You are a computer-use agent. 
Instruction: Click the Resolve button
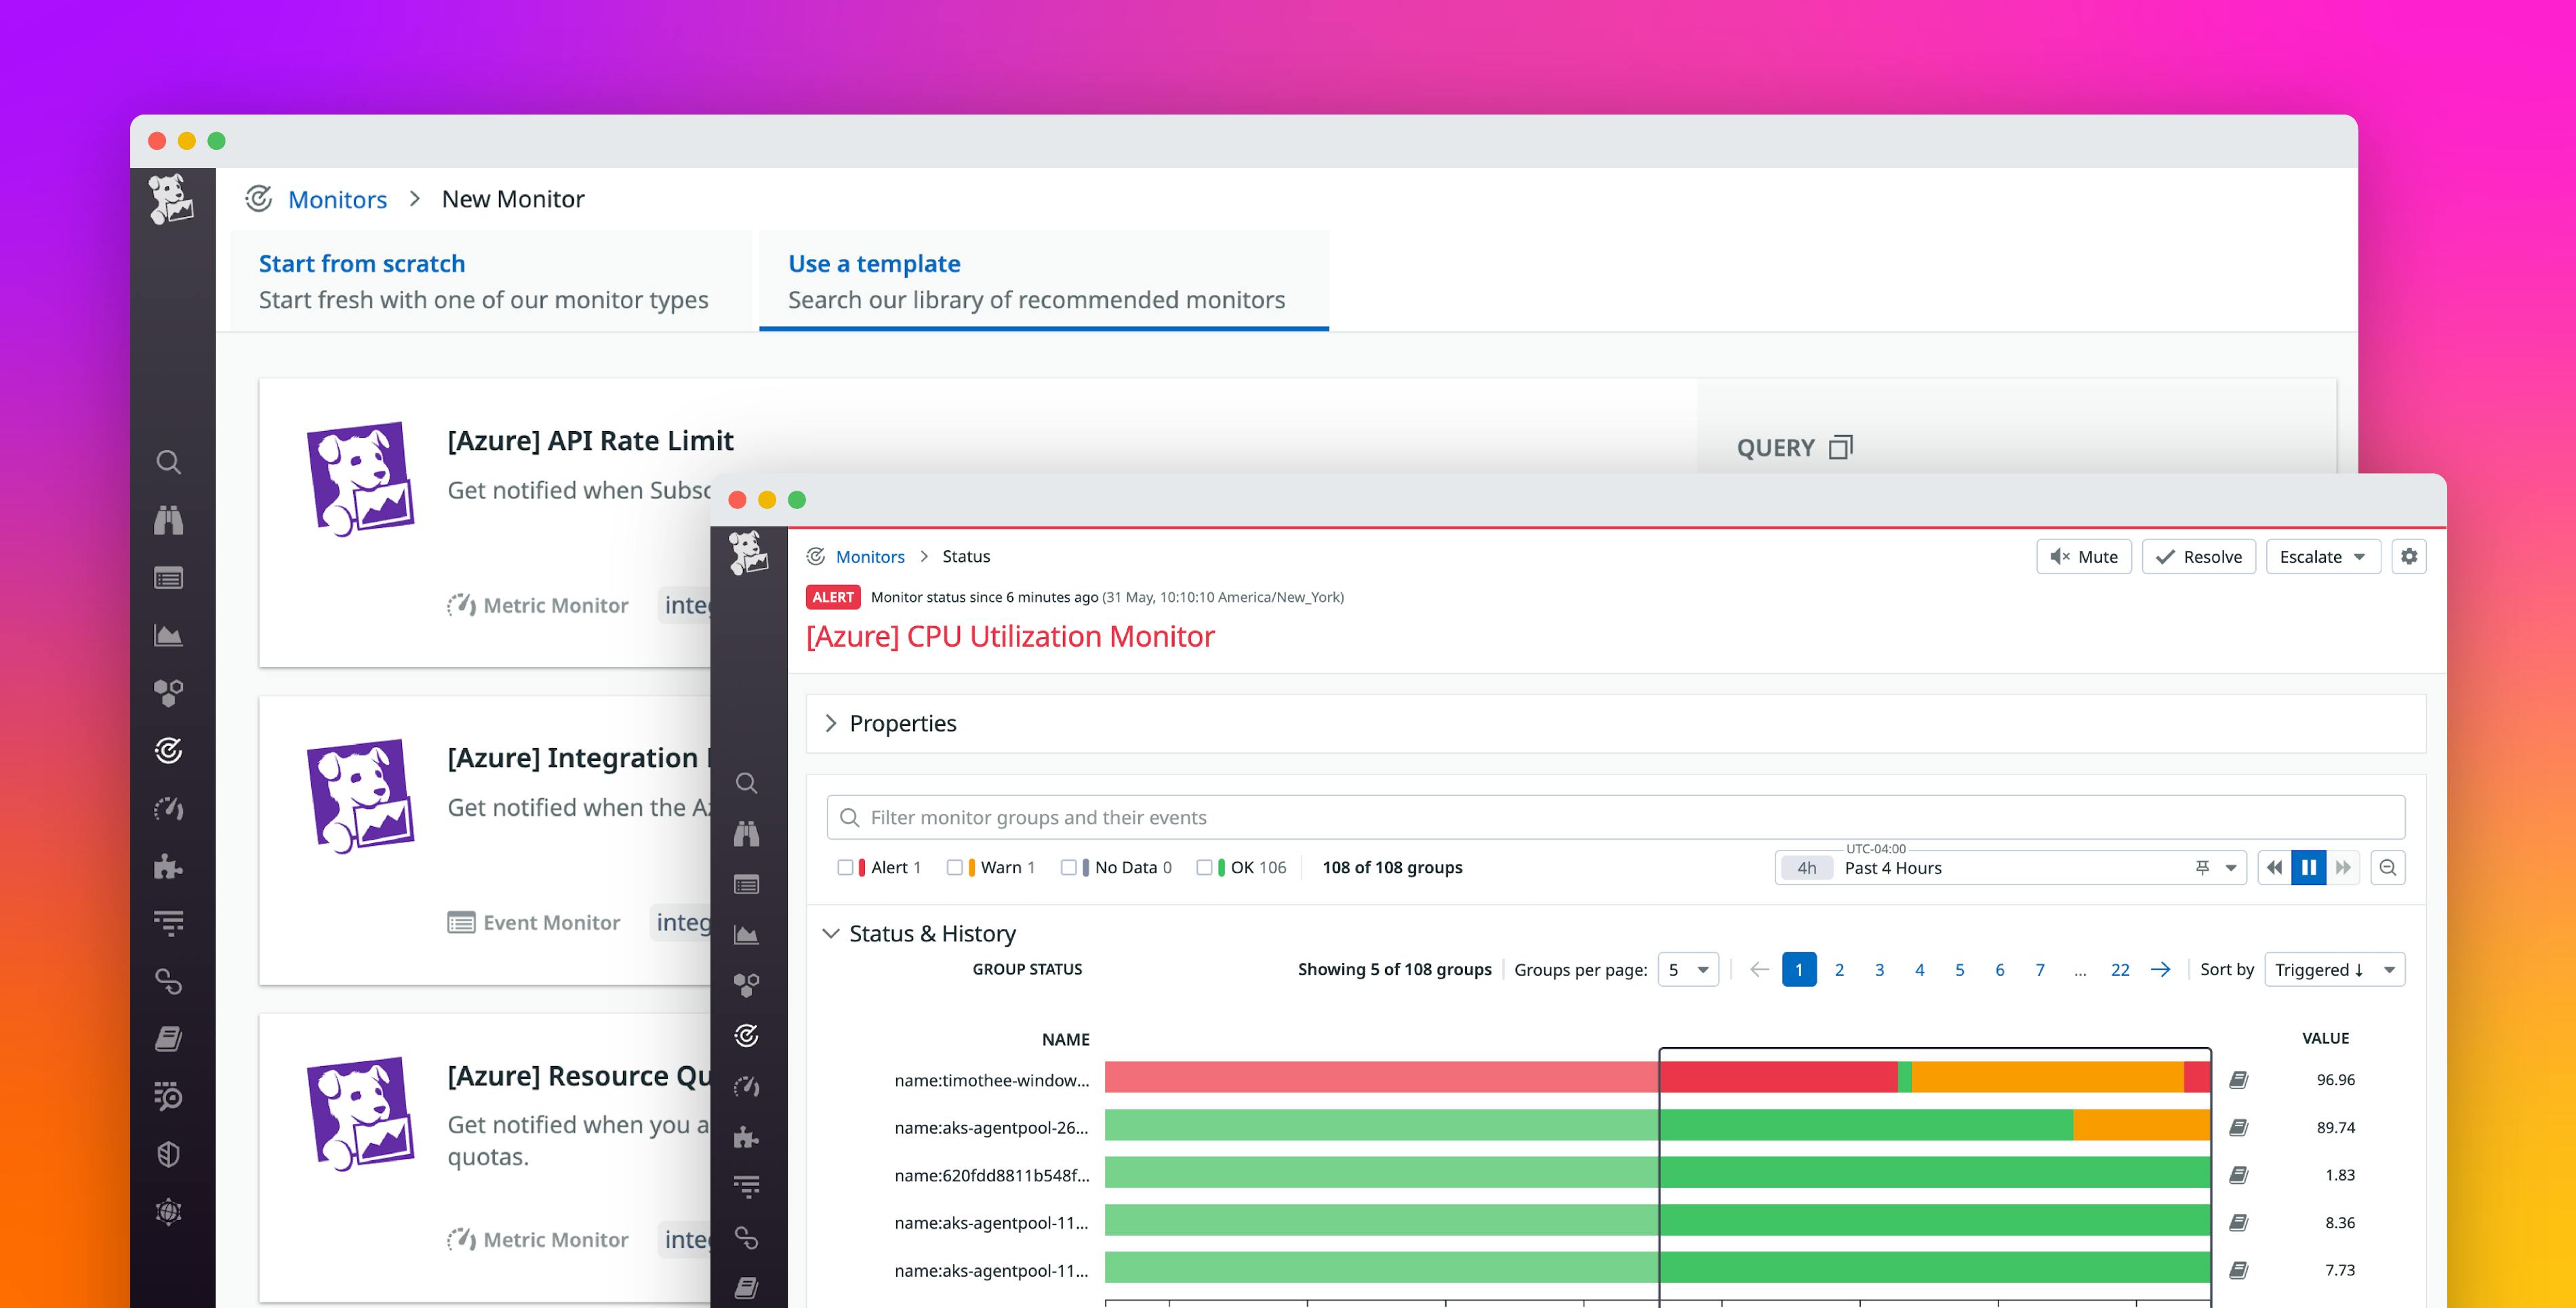[x=2199, y=557]
